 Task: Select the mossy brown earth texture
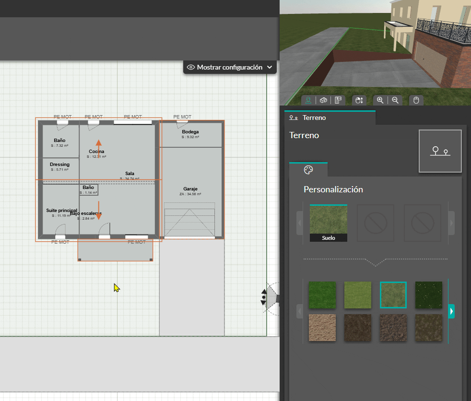429,328
